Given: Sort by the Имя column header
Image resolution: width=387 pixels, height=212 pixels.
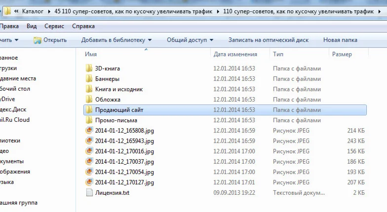Looking at the screenshot, I should [91, 54].
